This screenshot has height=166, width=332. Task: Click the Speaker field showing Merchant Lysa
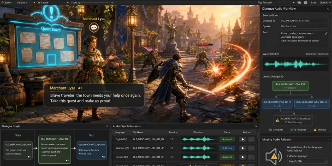pyautogui.click(x=304, y=26)
